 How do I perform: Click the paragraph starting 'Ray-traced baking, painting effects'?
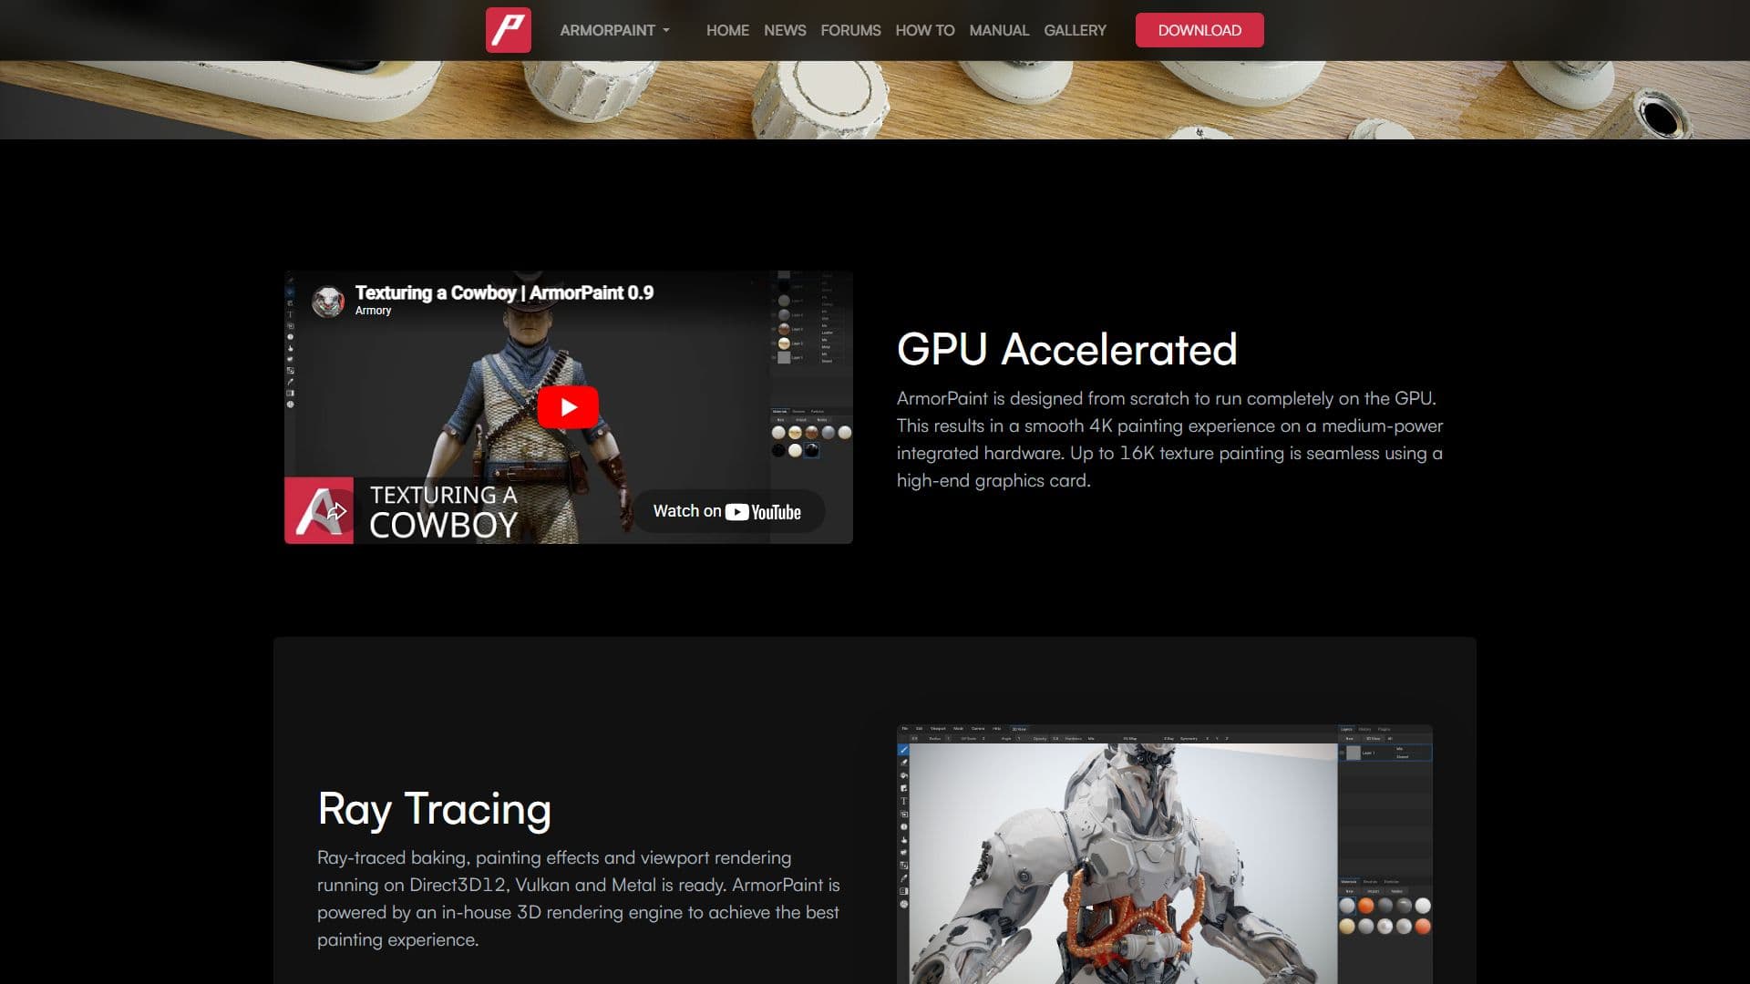[x=579, y=898]
